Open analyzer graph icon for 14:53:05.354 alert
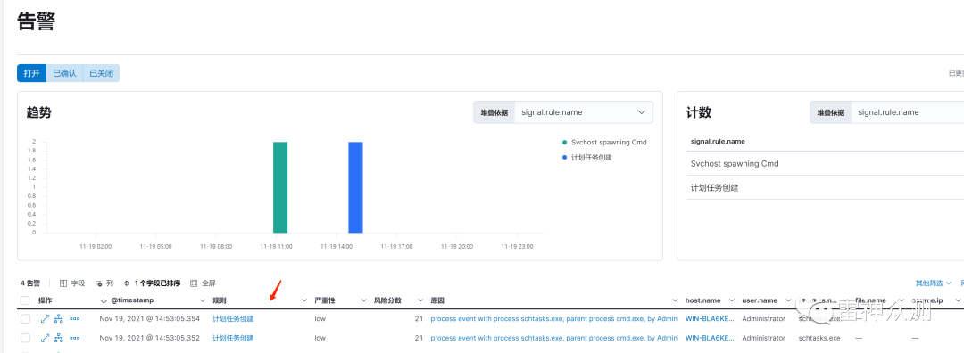Screen dimensions: 964x353 point(59,318)
